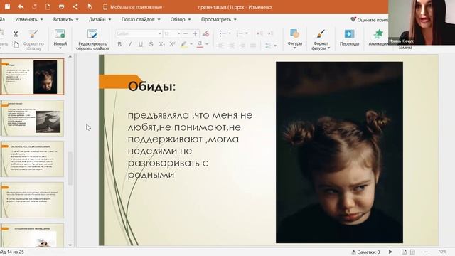Select the third text-only slide thumbnail
Screen dimensions: 455x256
pos(32,159)
